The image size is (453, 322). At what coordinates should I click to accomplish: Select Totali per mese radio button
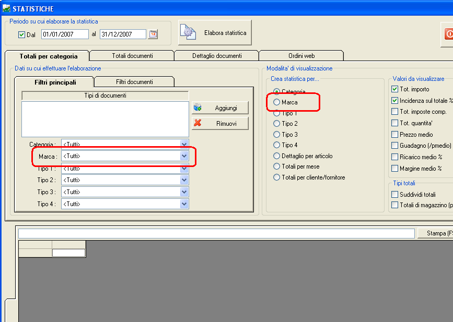(x=276, y=166)
